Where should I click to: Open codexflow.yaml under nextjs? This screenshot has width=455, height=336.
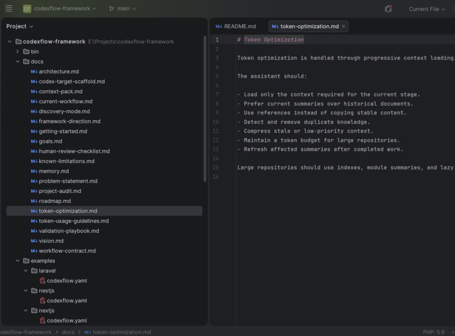point(67,321)
